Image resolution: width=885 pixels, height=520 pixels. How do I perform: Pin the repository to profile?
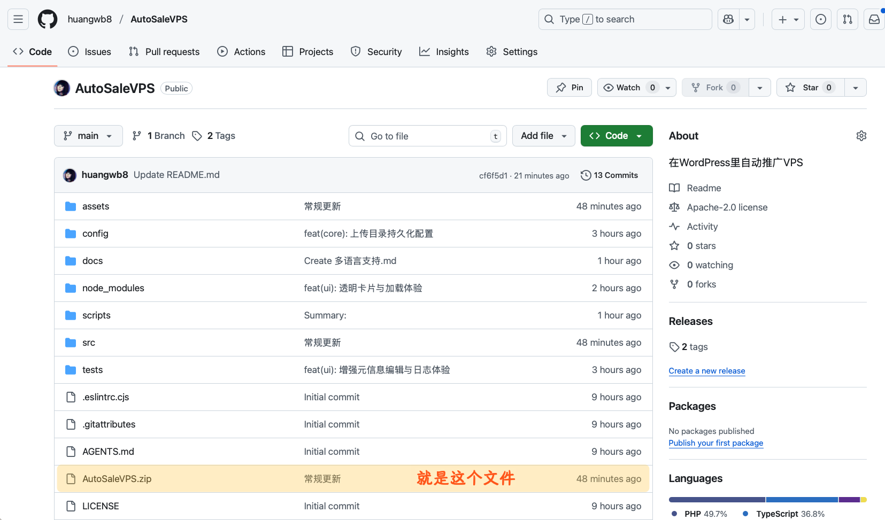tap(570, 88)
